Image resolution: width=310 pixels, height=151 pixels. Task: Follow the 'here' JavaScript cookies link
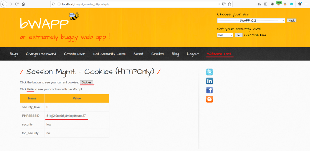tap(30, 89)
